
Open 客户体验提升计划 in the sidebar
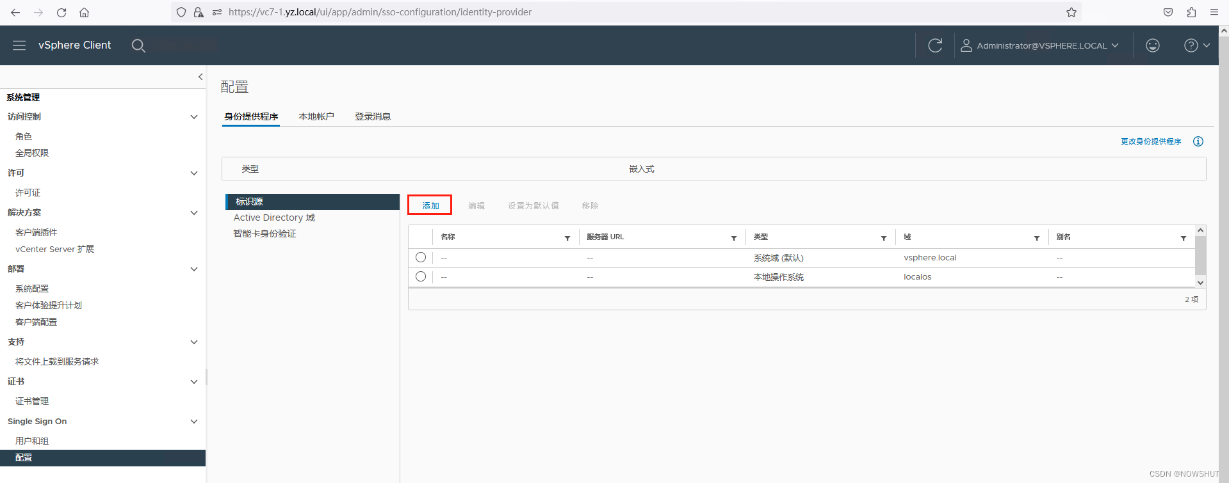click(49, 305)
